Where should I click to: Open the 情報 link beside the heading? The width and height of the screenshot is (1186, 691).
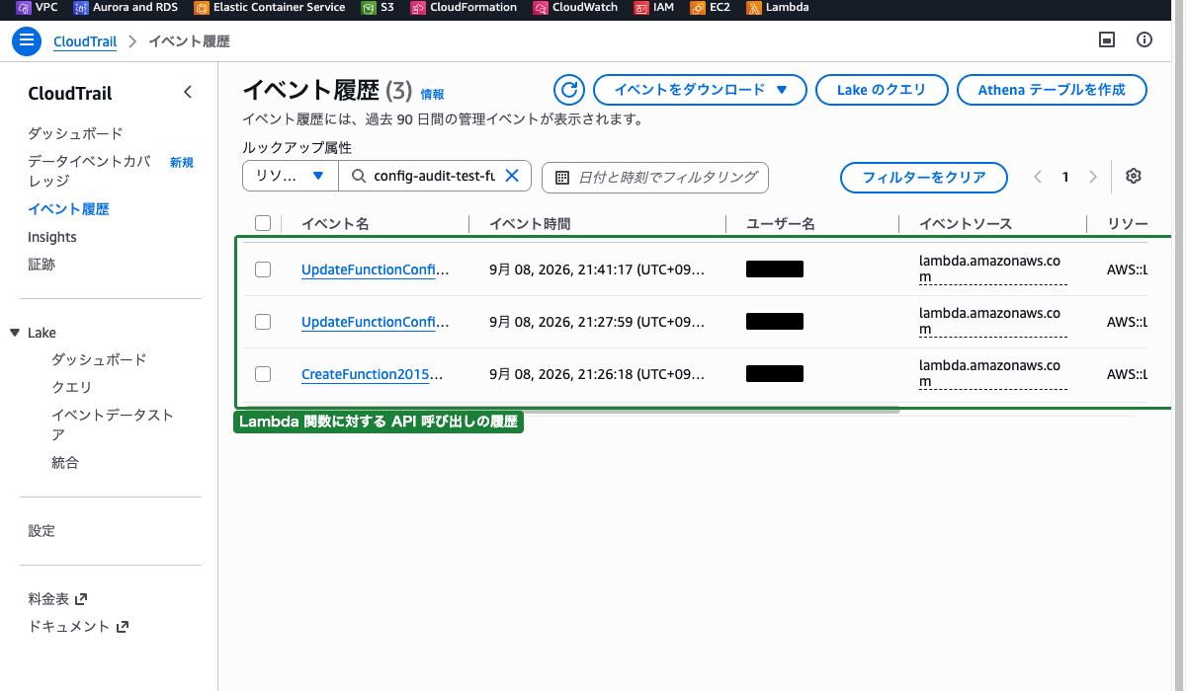coord(432,95)
